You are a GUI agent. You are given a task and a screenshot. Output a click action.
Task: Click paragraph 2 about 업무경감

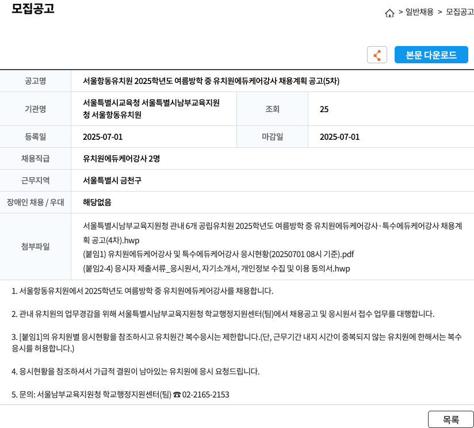[223, 314]
